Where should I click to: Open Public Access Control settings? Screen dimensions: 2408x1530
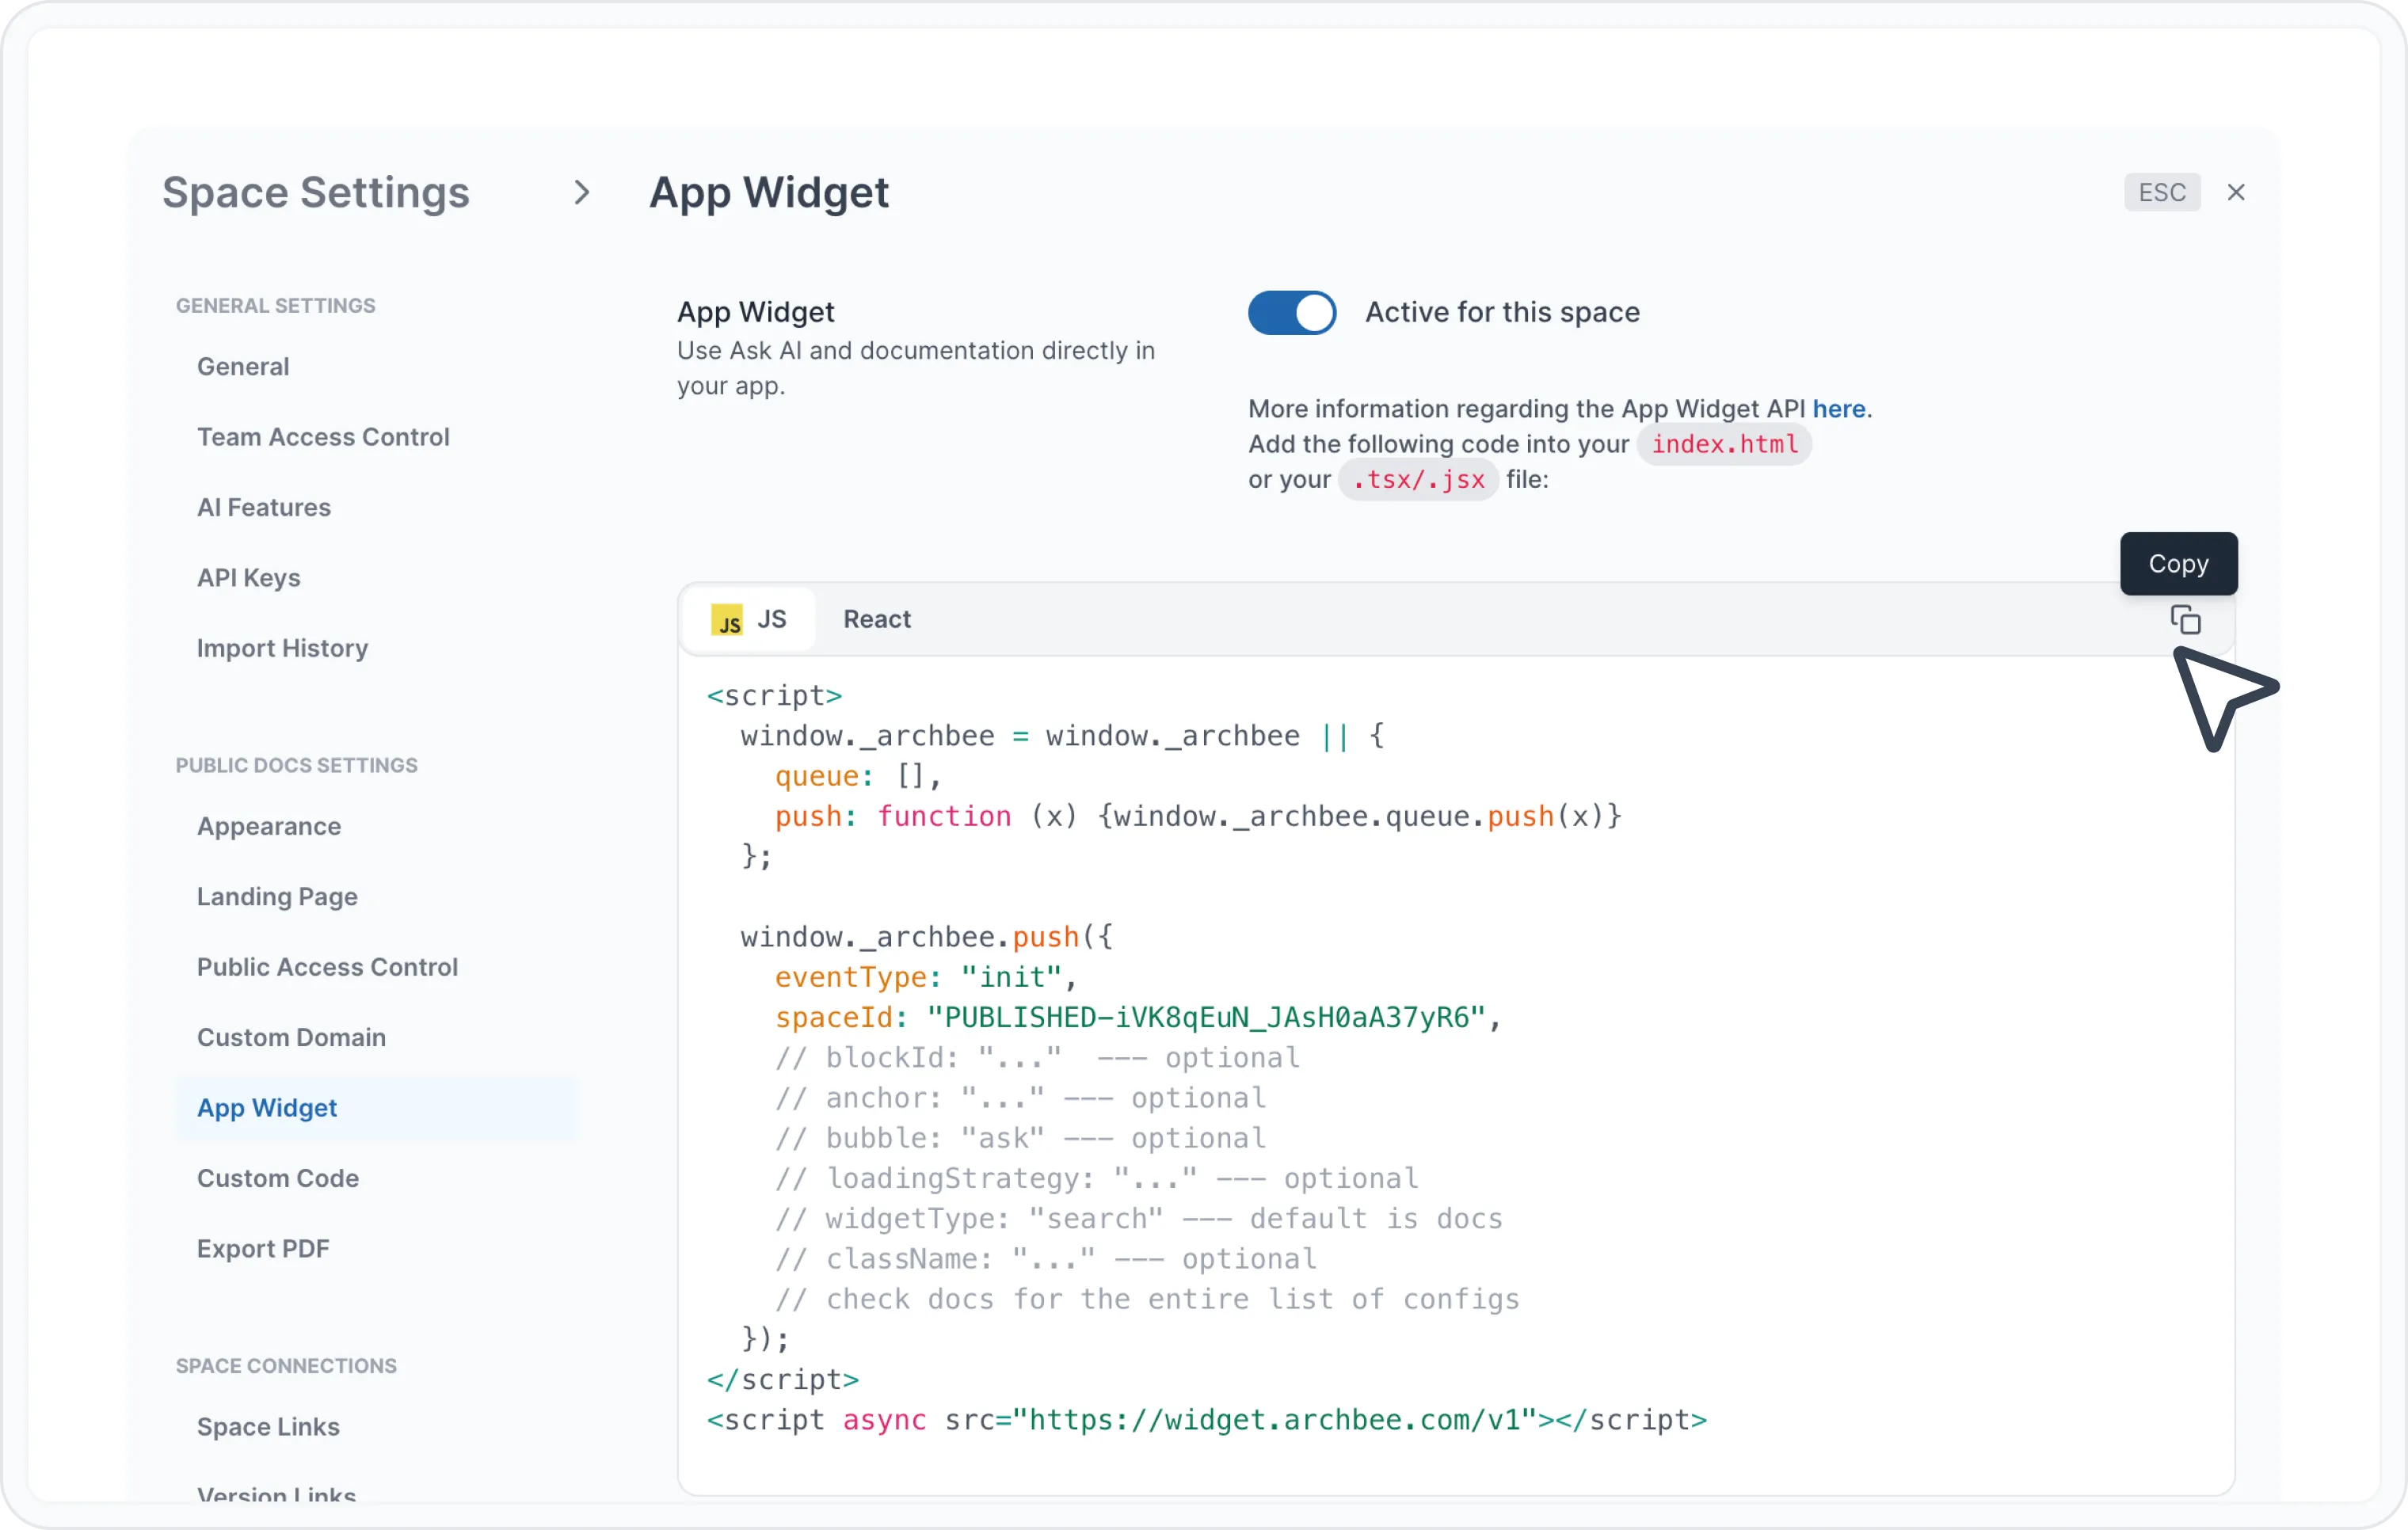[327, 967]
